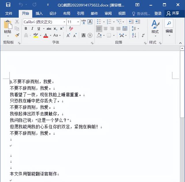This screenshot has height=182, width=185.
Task: Toggle Italic formatting
Action: [x=32, y=28]
